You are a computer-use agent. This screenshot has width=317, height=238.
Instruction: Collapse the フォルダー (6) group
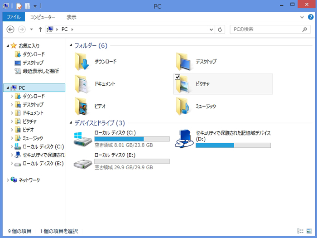pos(71,45)
